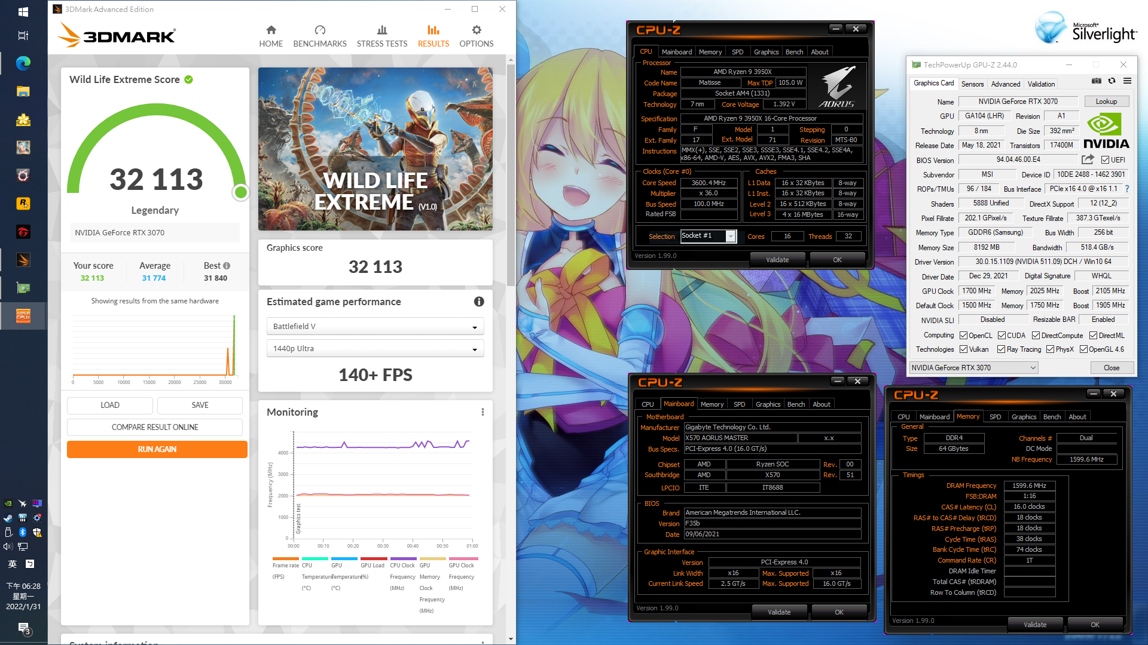Open the volume tray icon

point(8,546)
